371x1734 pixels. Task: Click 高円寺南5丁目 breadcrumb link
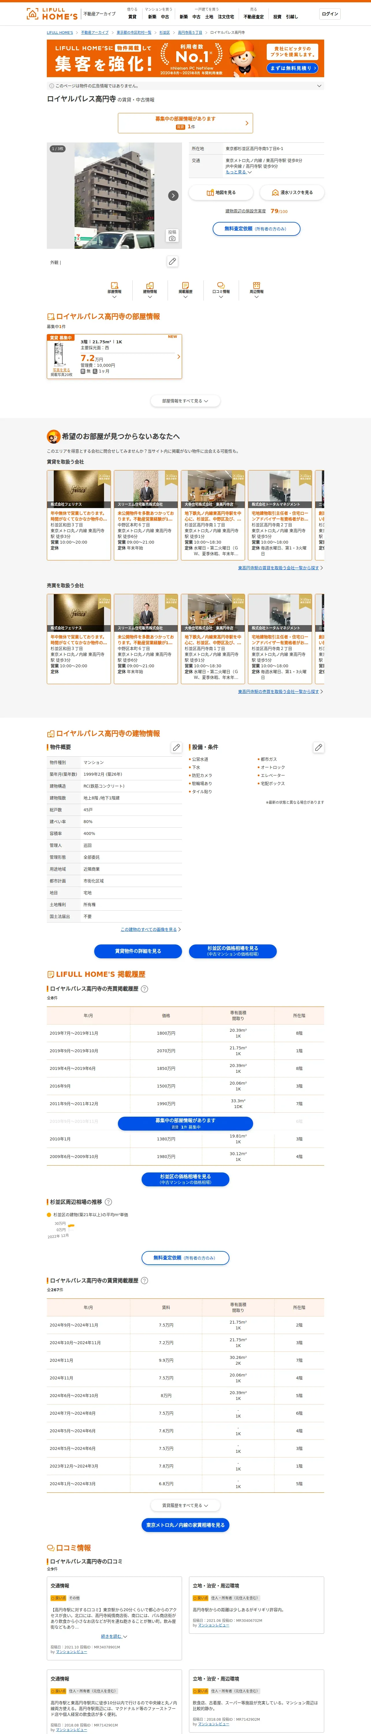(190, 32)
